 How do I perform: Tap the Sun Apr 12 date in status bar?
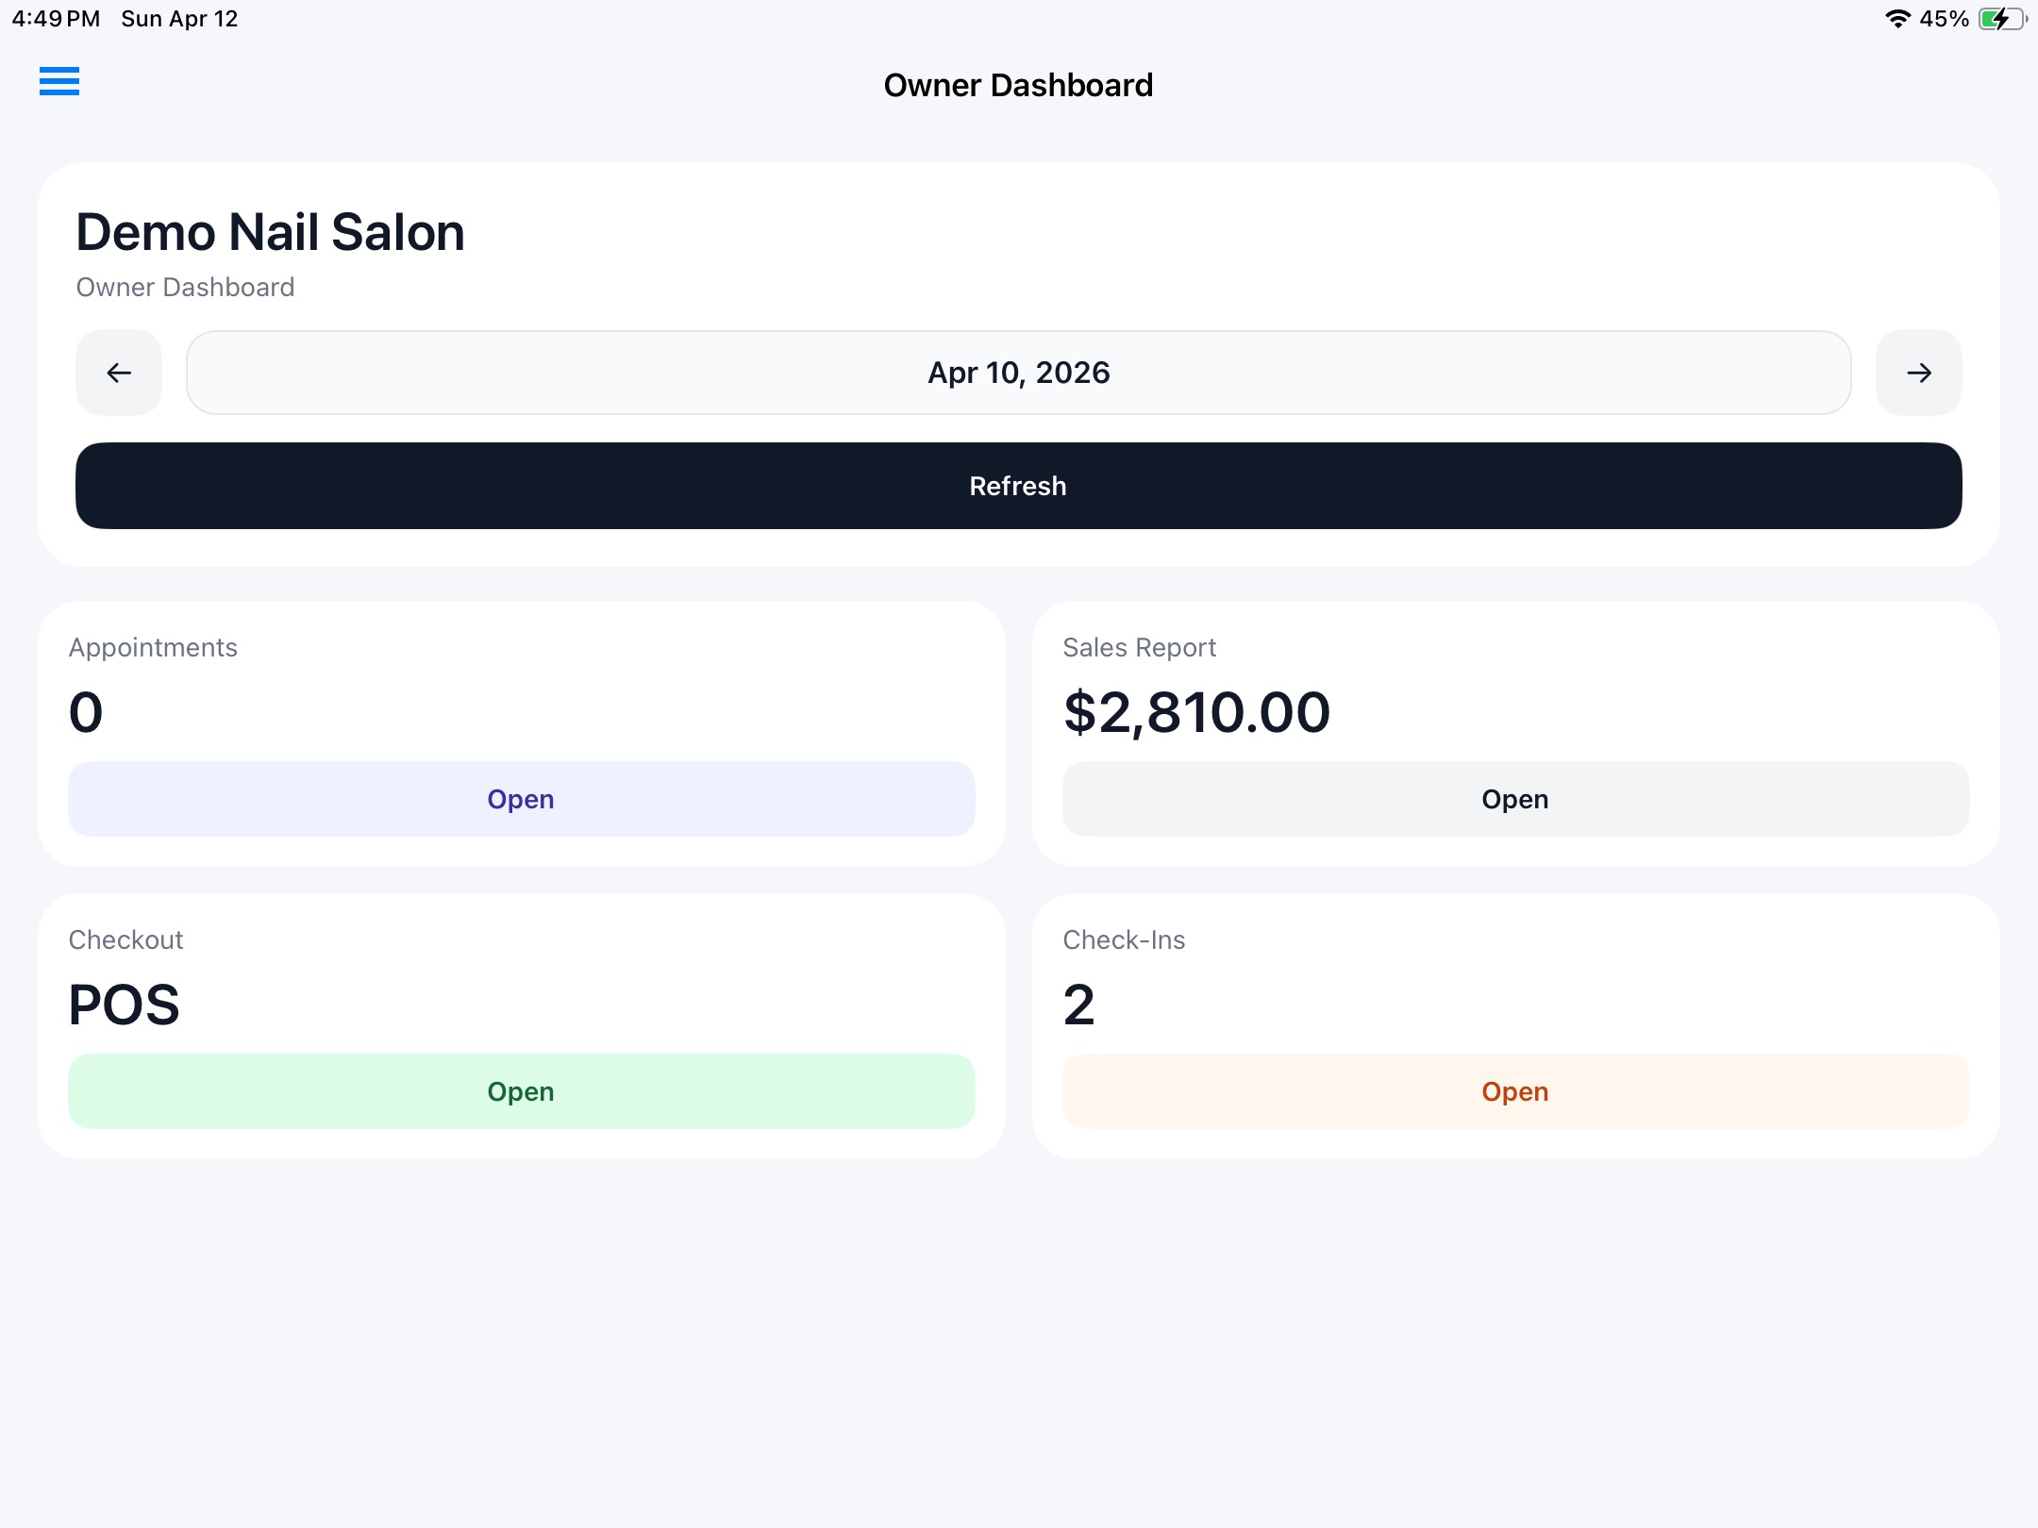click(x=179, y=19)
